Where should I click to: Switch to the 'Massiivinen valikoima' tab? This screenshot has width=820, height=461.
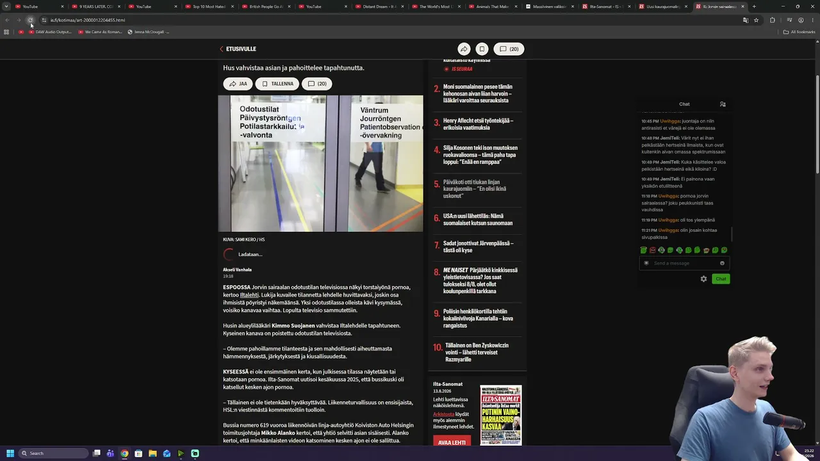click(x=548, y=6)
